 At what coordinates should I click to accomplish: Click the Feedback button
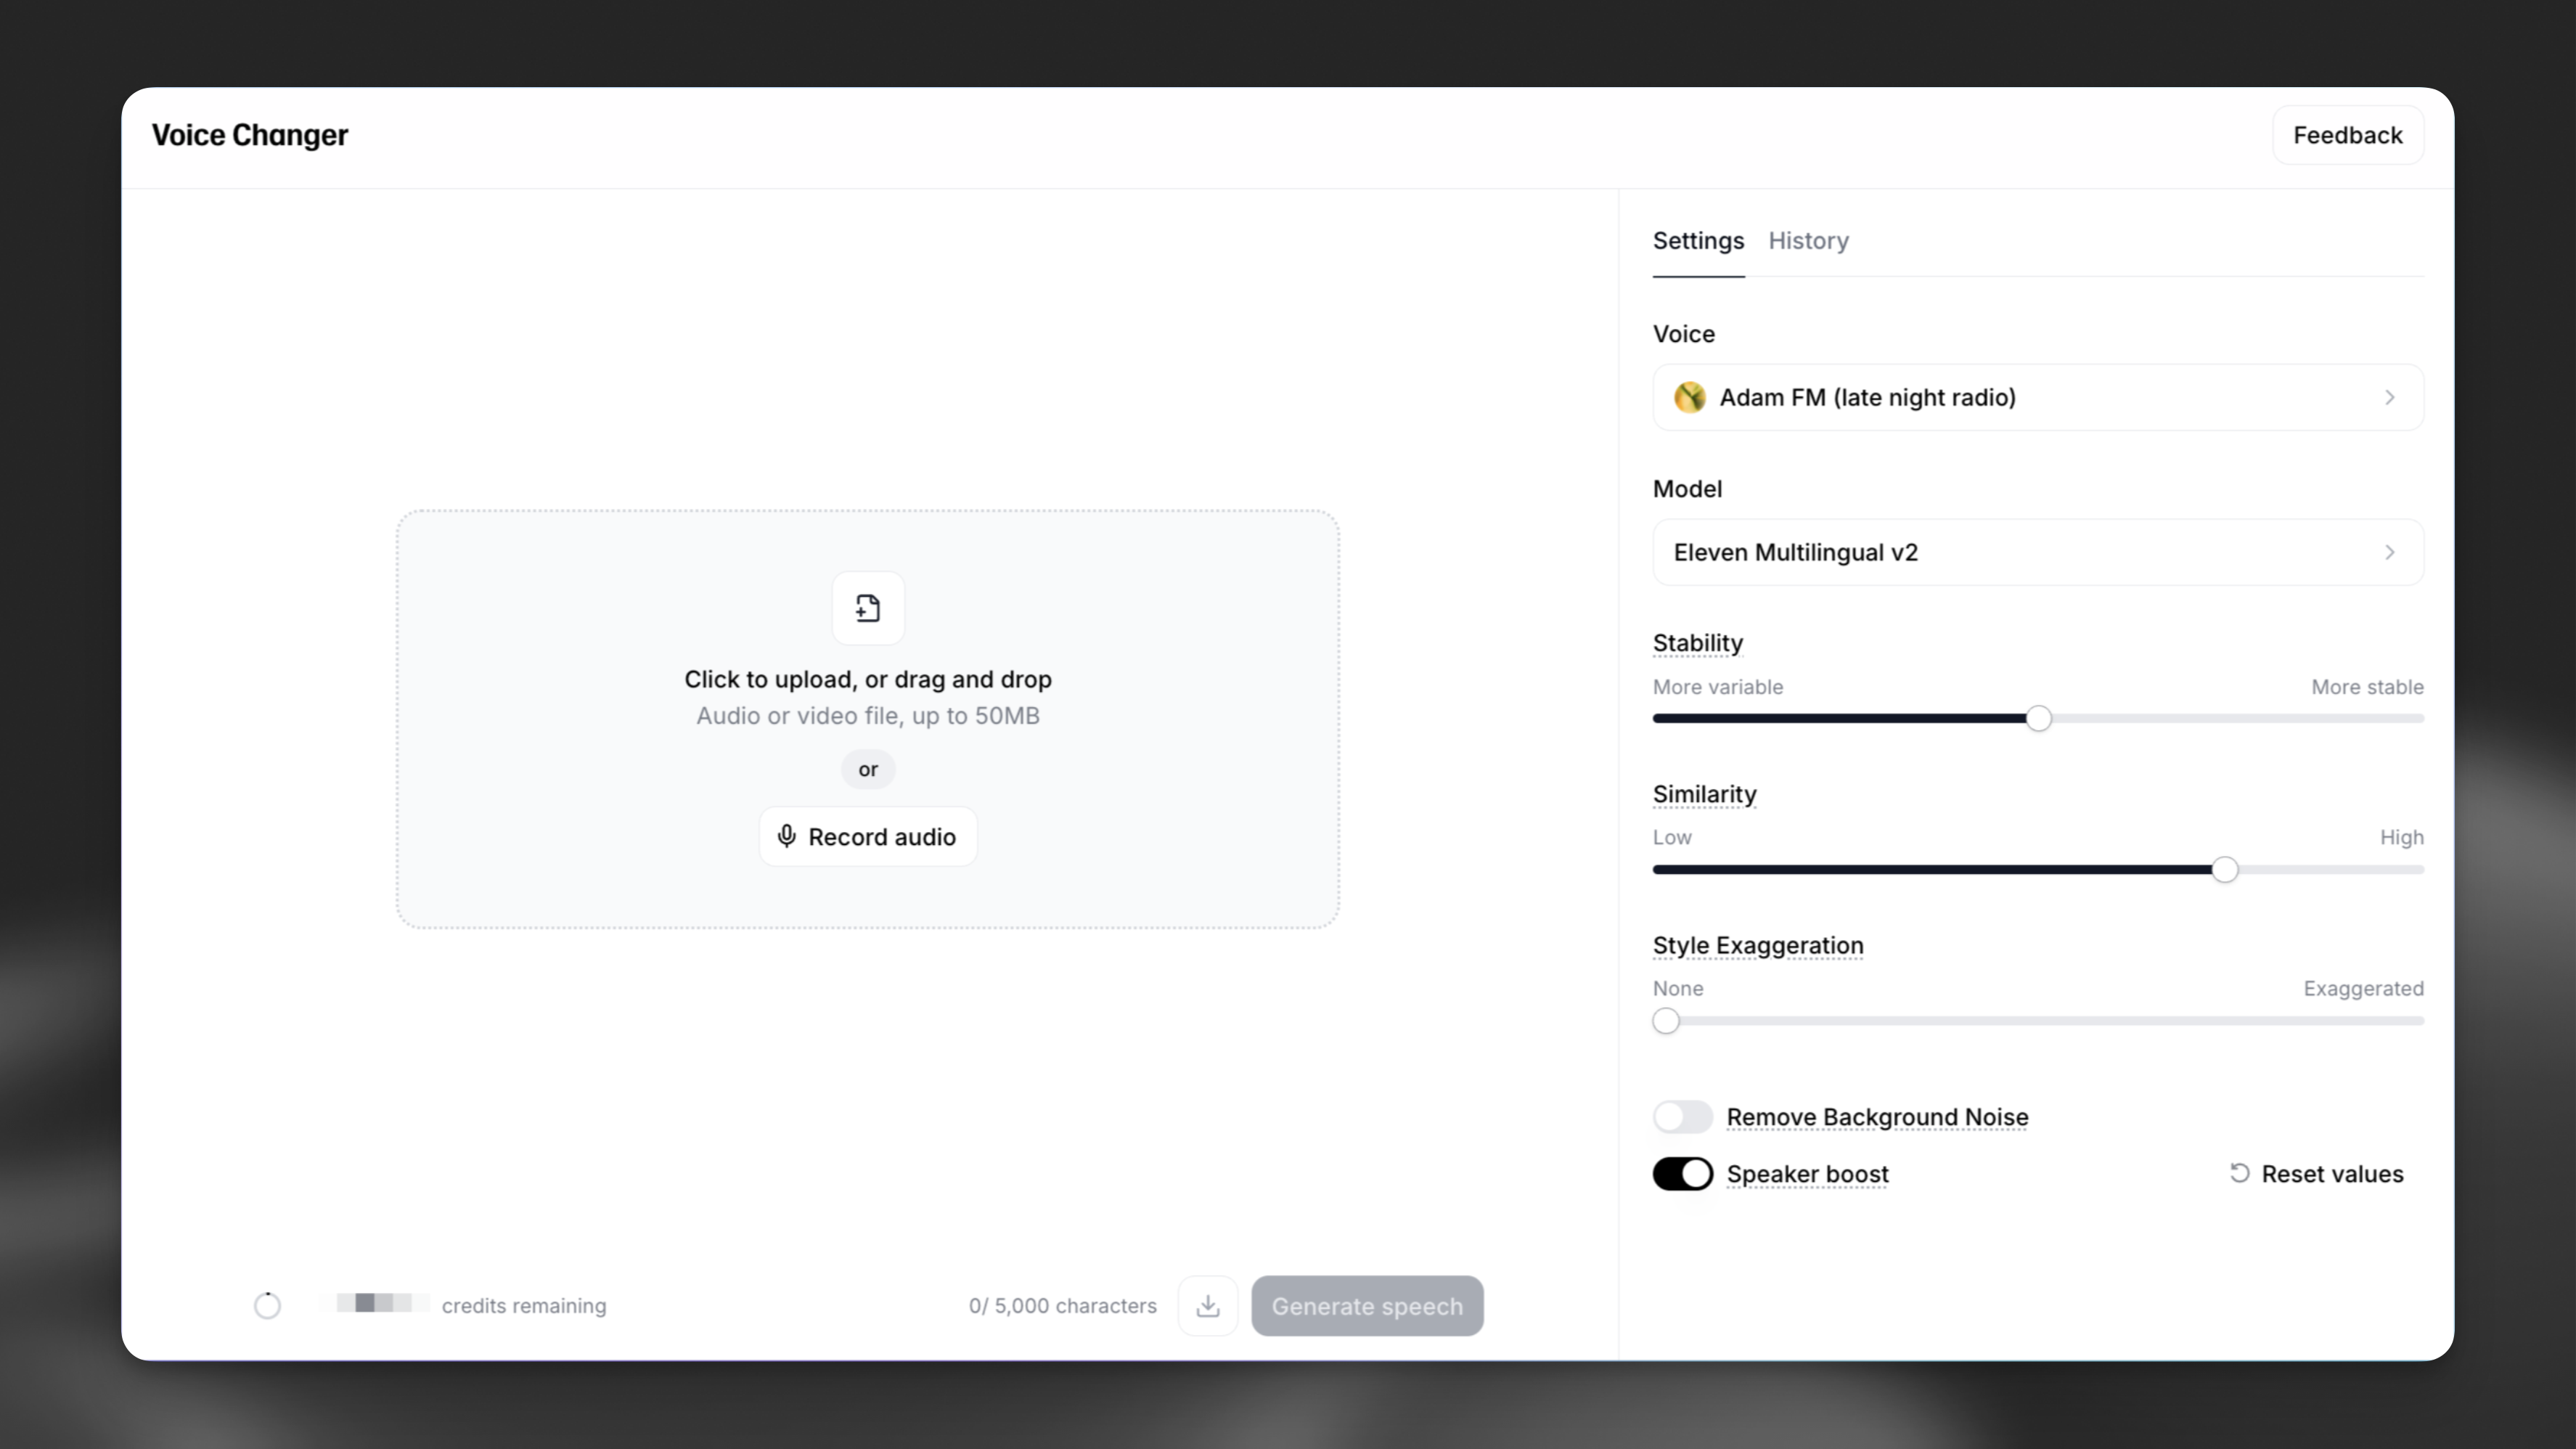coord(2347,134)
